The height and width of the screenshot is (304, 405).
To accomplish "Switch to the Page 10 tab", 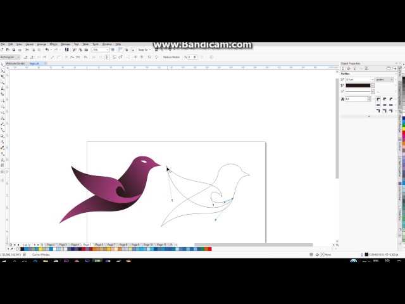I will click(147, 244).
